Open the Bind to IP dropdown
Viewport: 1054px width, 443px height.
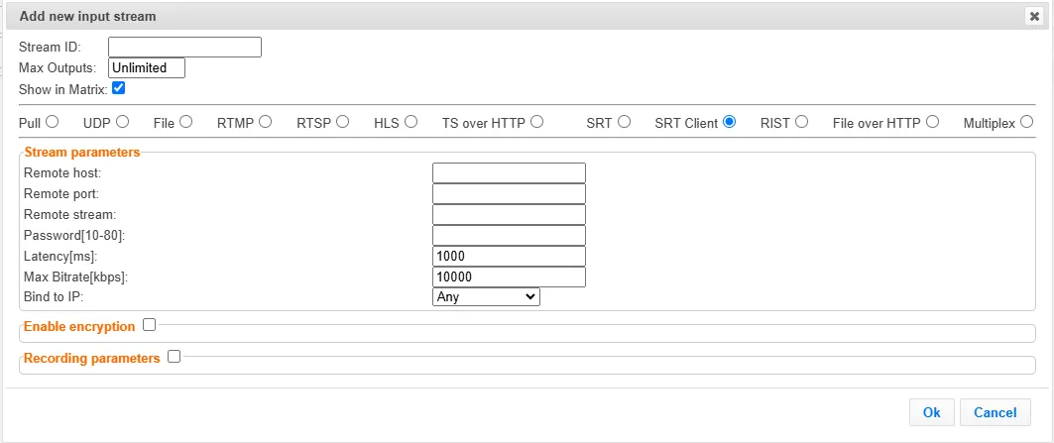click(x=486, y=296)
